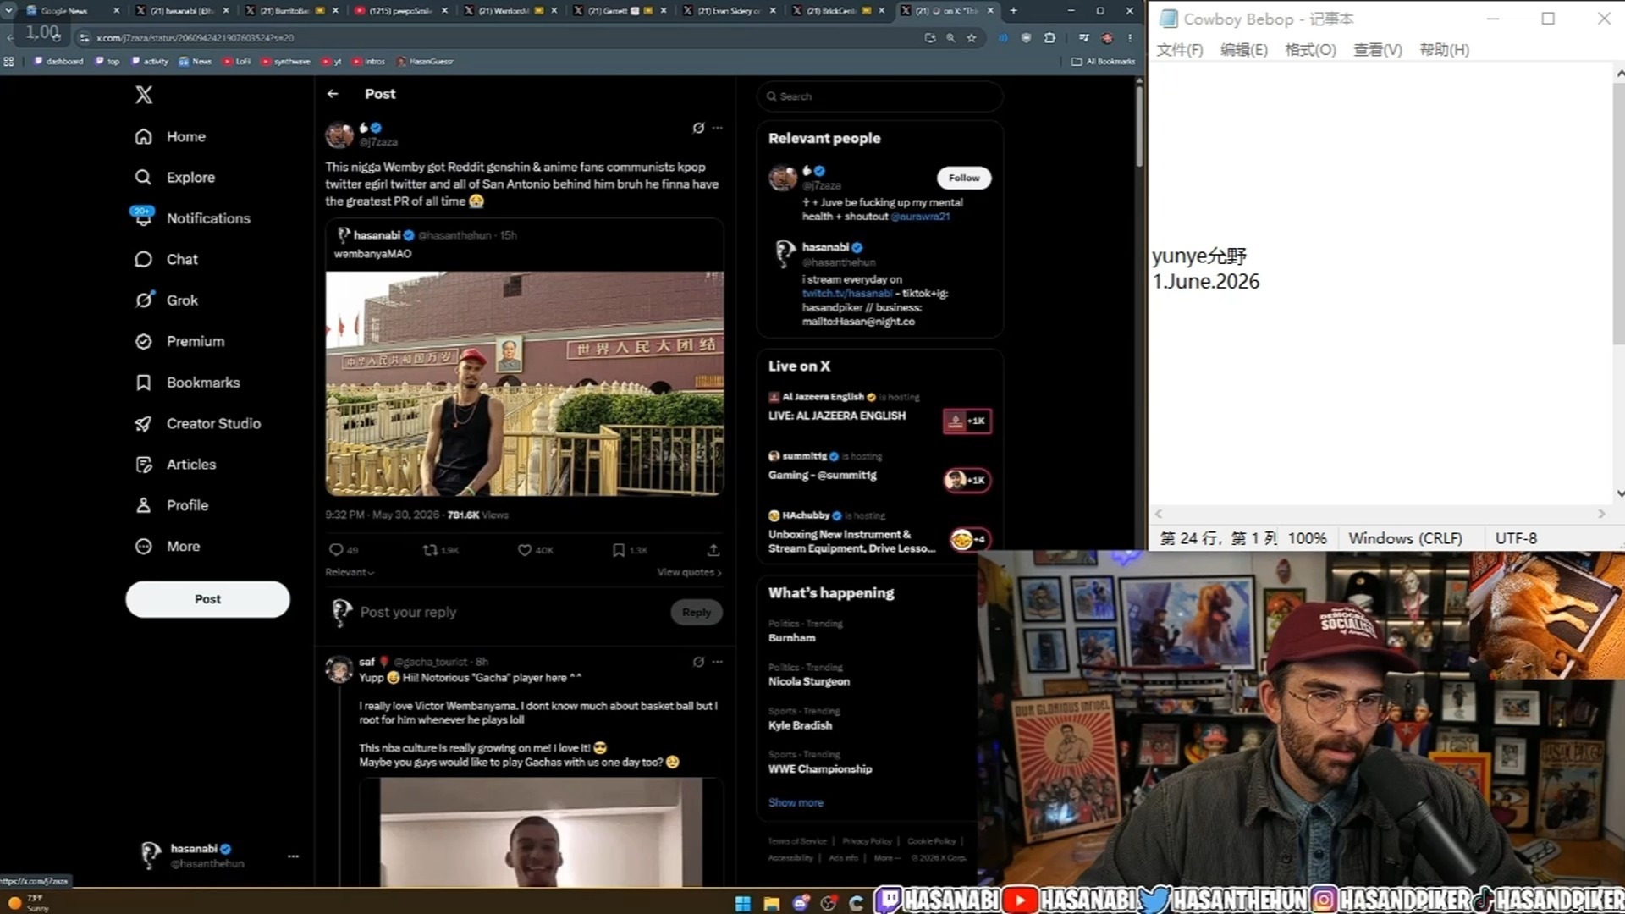Click the white Post button
The width and height of the screenshot is (1625, 914).
pyautogui.click(x=207, y=599)
